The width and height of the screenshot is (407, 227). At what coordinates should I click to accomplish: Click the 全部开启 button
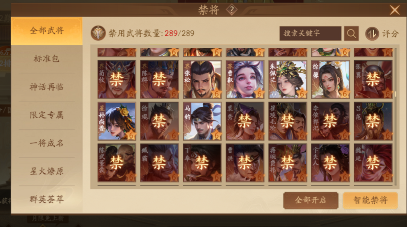click(311, 200)
